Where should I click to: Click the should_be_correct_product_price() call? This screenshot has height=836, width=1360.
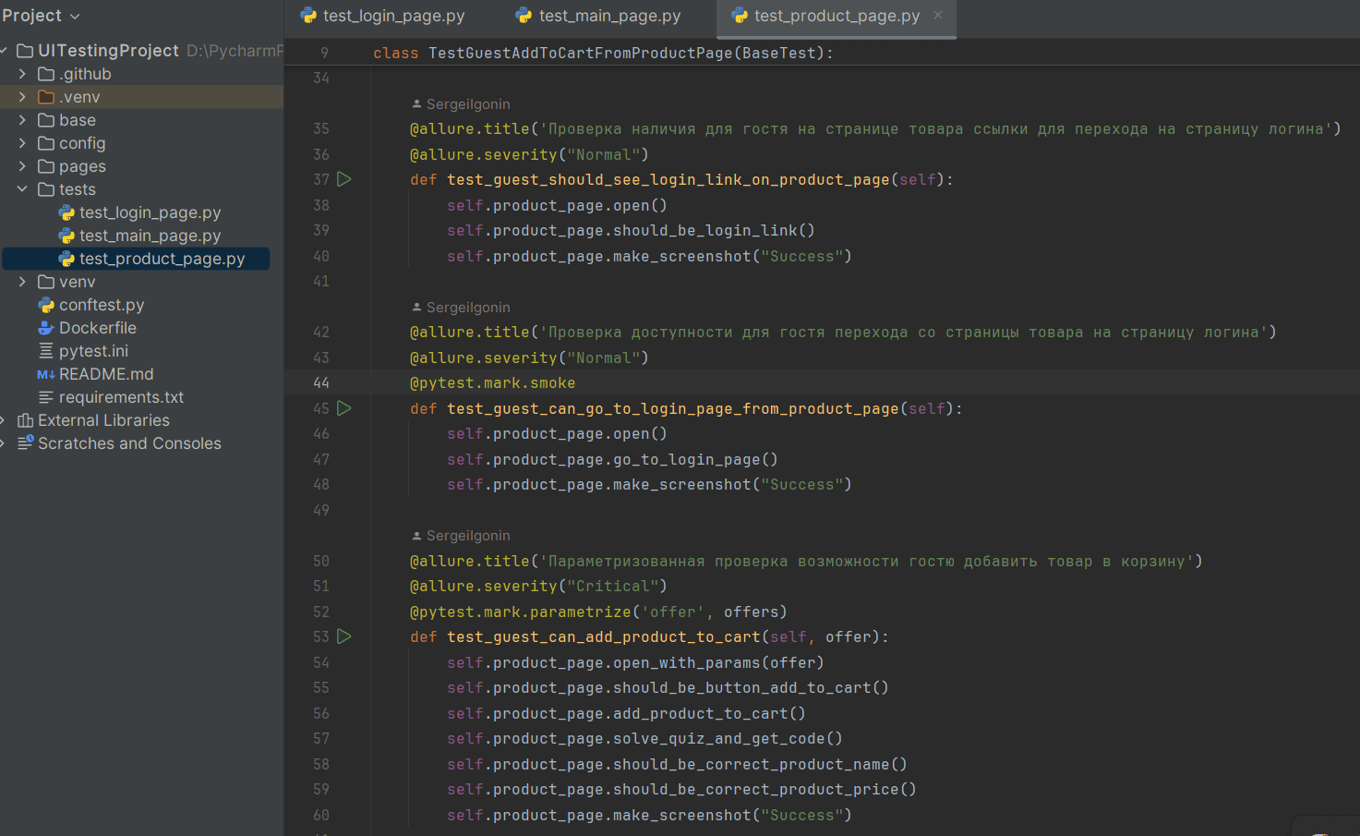[x=764, y=789]
